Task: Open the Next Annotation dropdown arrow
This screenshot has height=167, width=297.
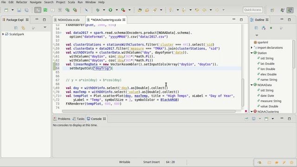Action: pyautogui.click(x=178, y=10)
